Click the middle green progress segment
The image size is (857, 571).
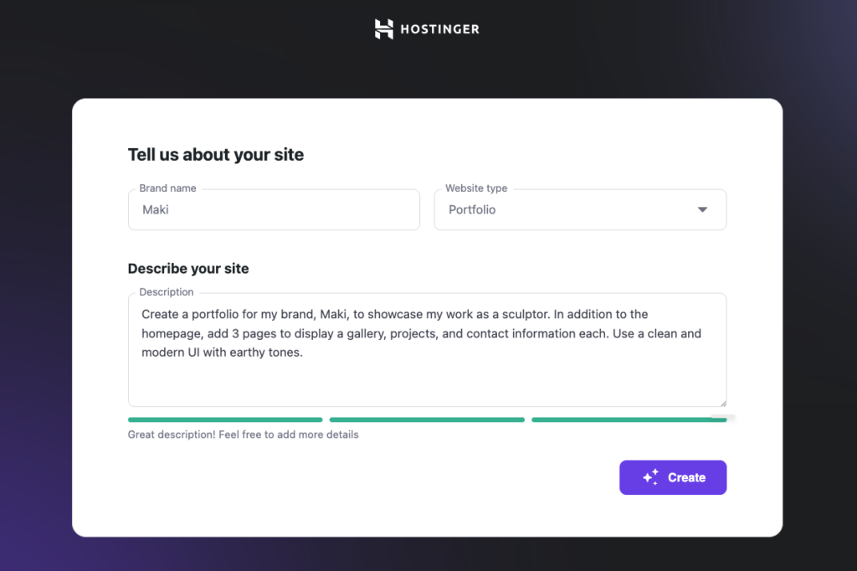[x=427, y=419]
